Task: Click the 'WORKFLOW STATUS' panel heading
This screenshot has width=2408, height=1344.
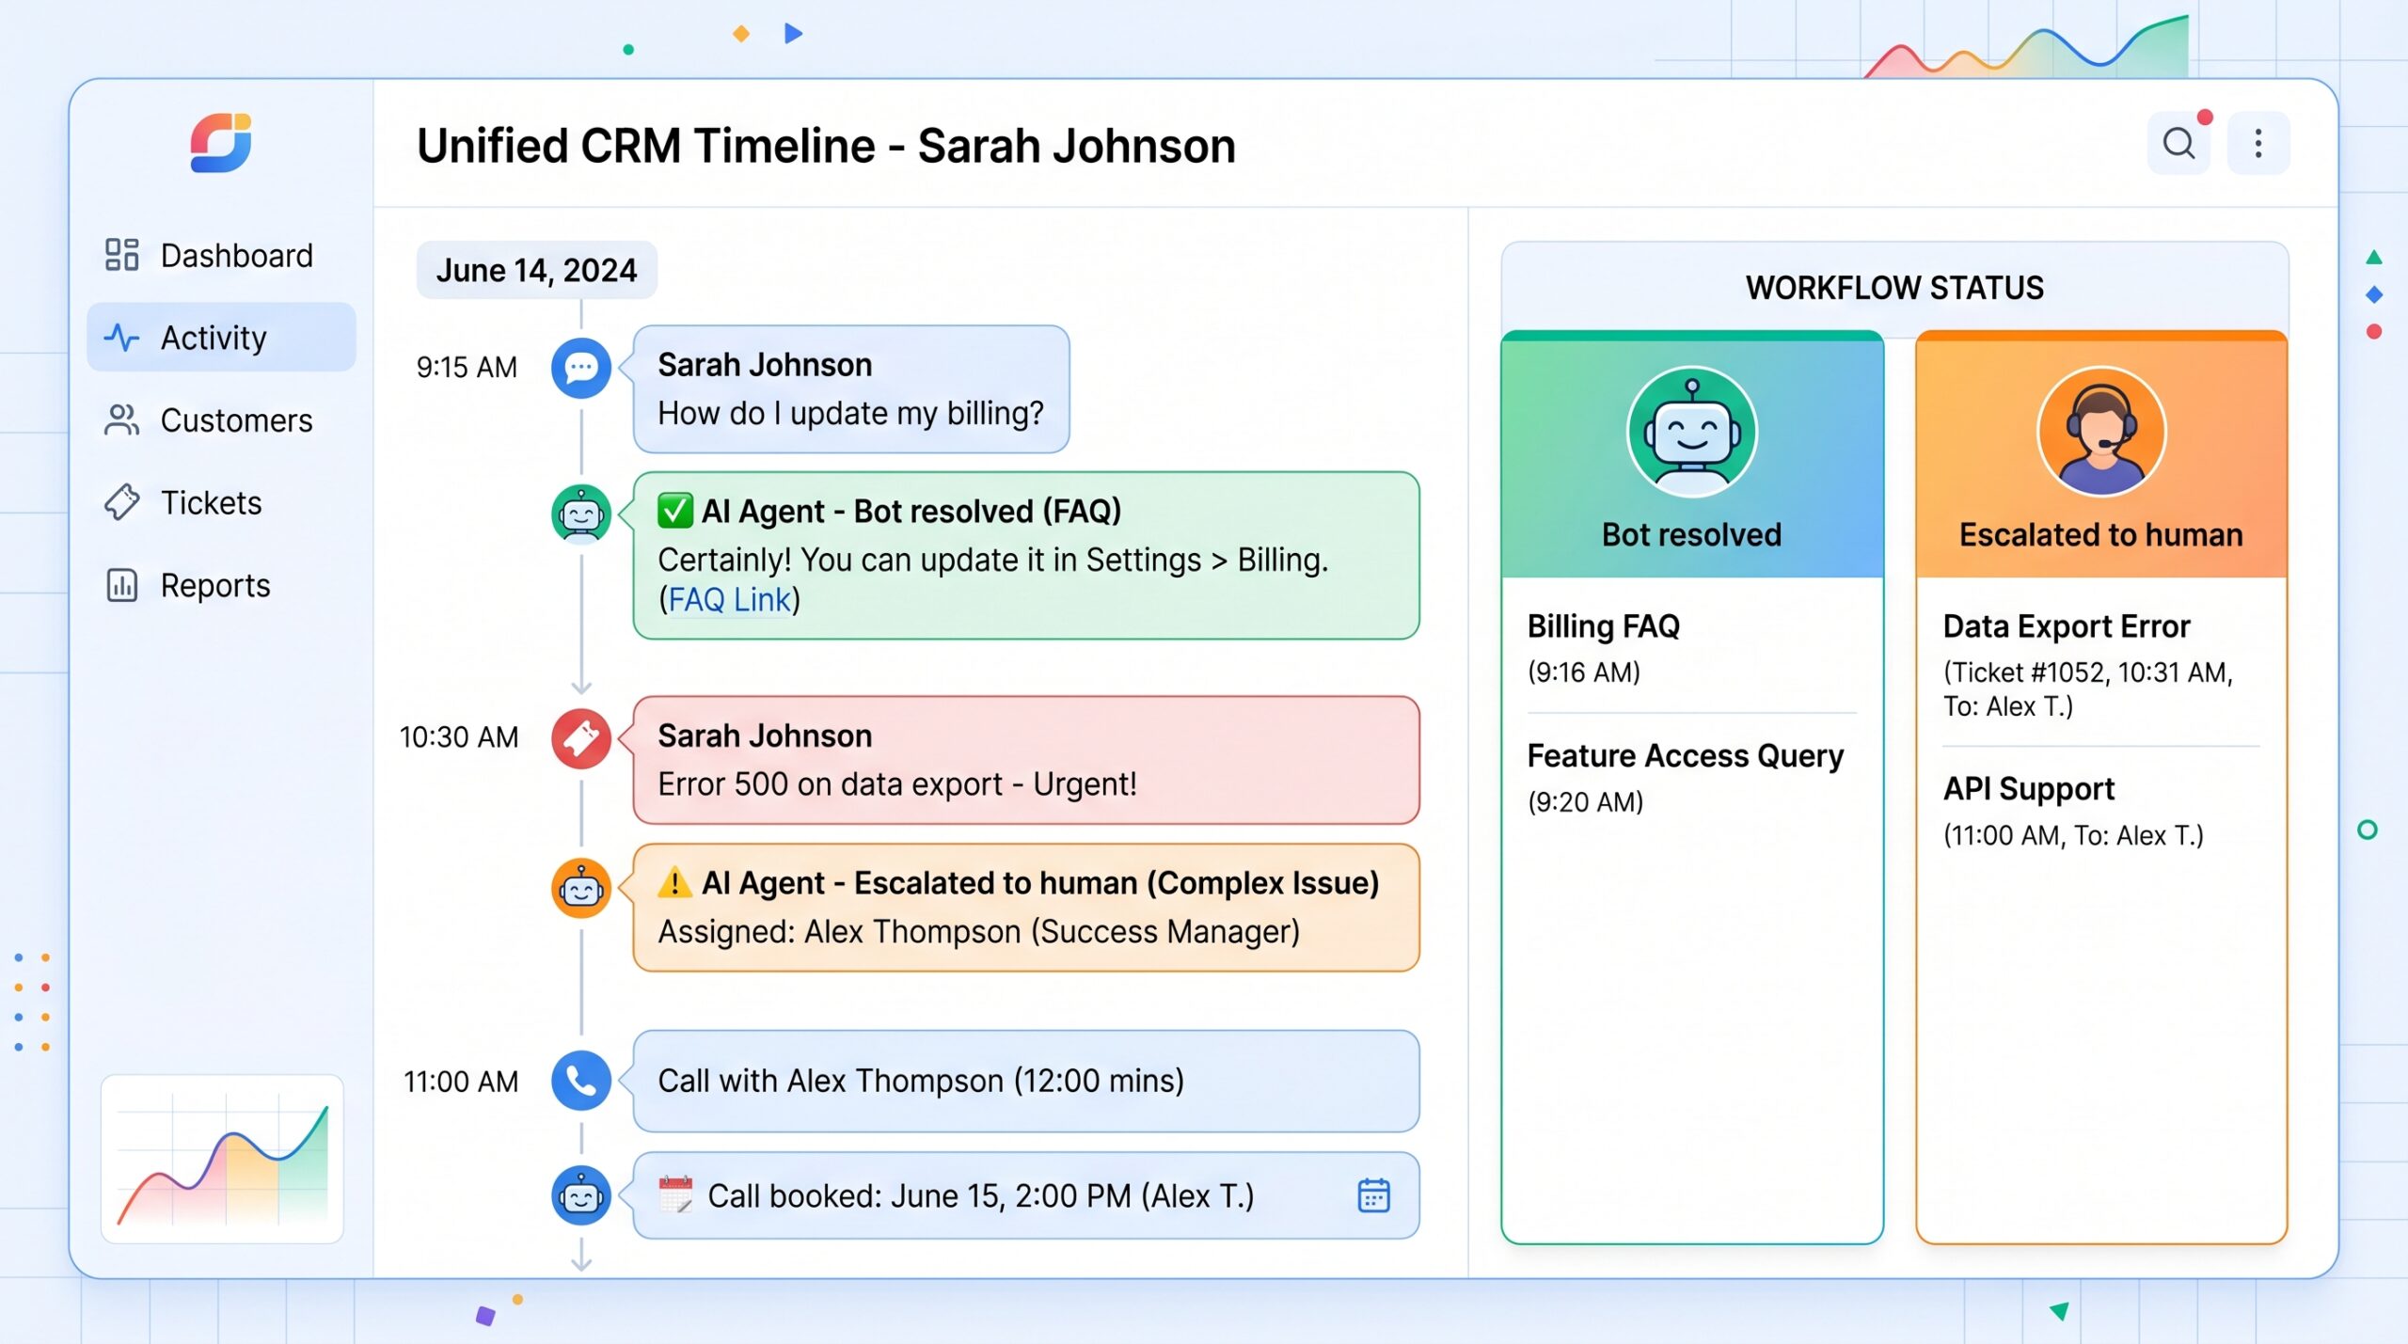Action: point(1894,287)
